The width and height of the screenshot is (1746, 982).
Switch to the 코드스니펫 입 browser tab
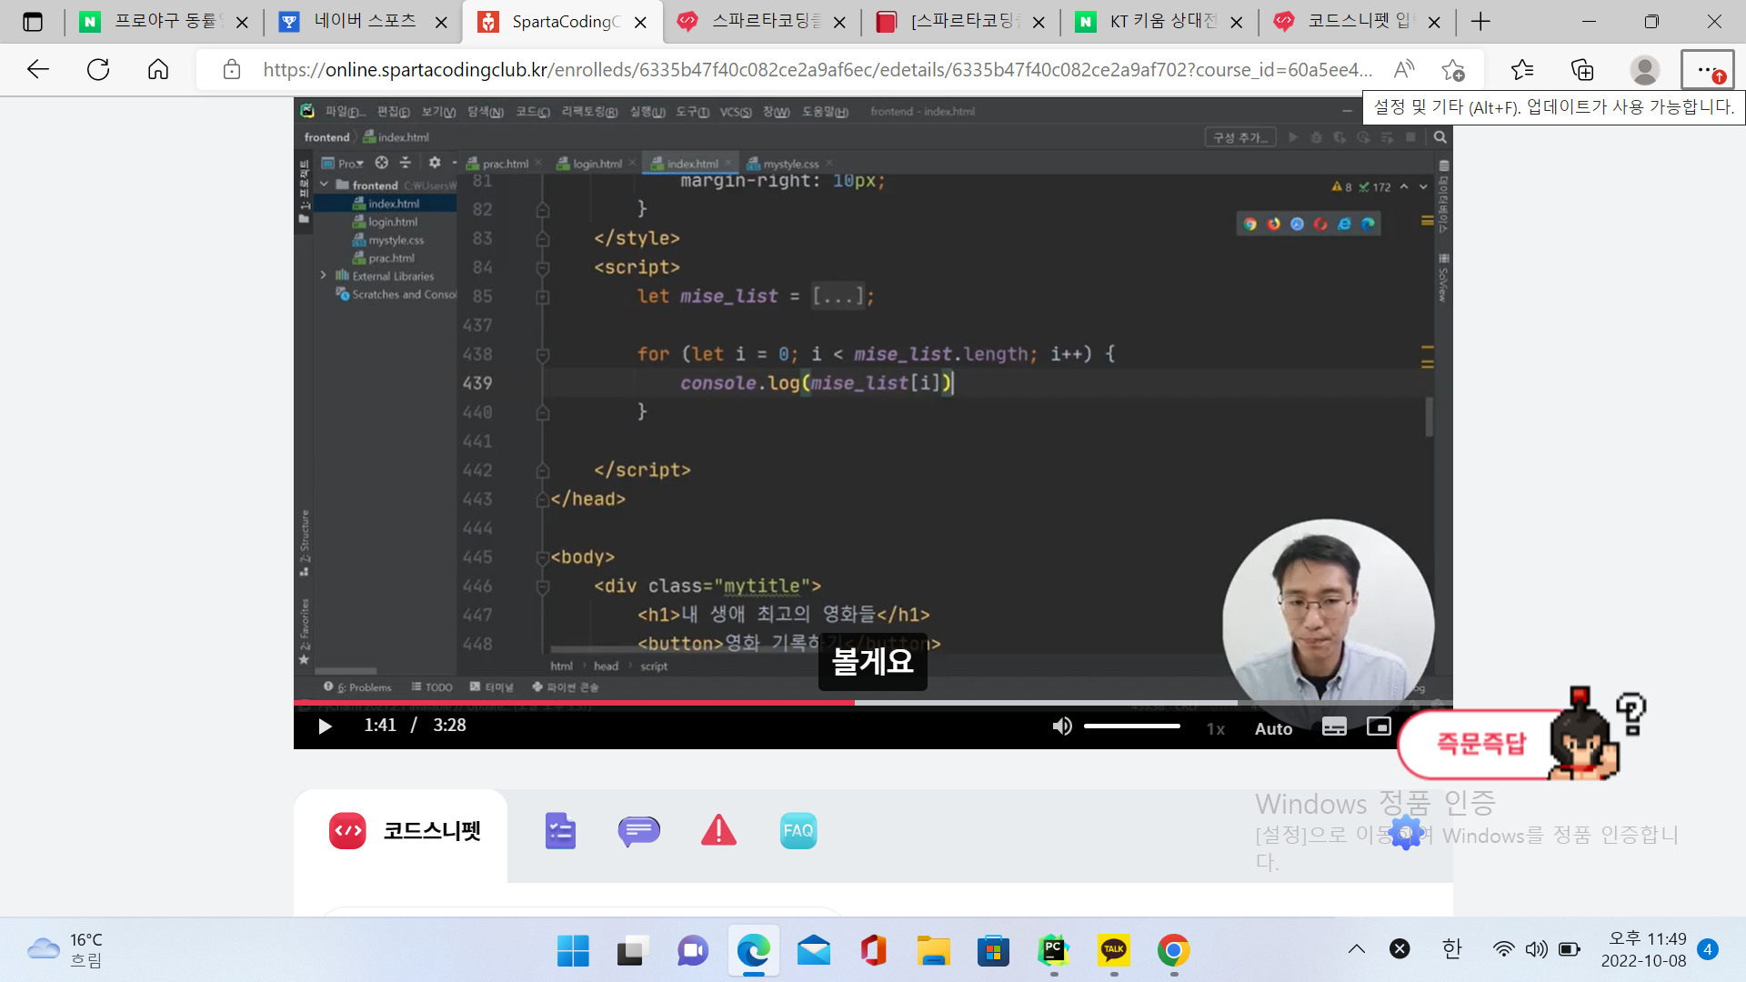1358,22
